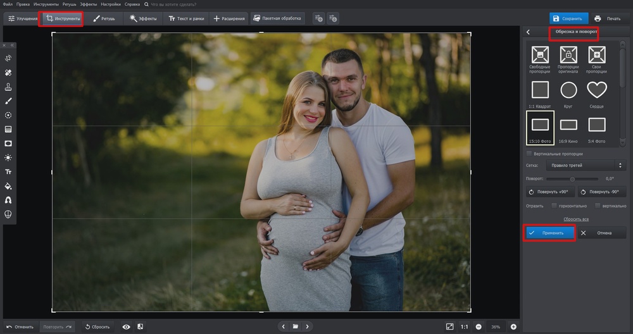The height and width of the screenshot is (334, 633).
Task: Click the rotation angle slider
Action: point(572,179)
